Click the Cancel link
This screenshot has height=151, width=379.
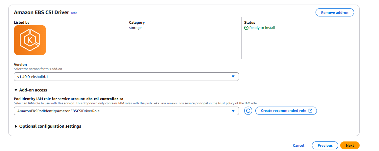tap(298, 145)
